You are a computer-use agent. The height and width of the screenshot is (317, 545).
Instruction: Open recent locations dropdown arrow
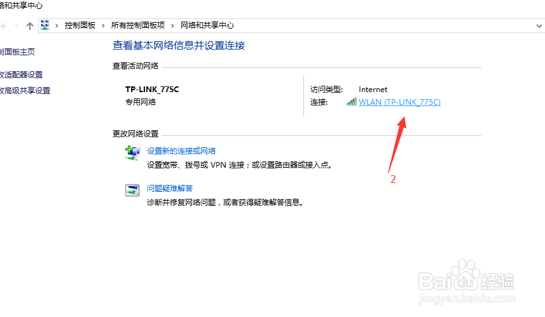point(17,25)
